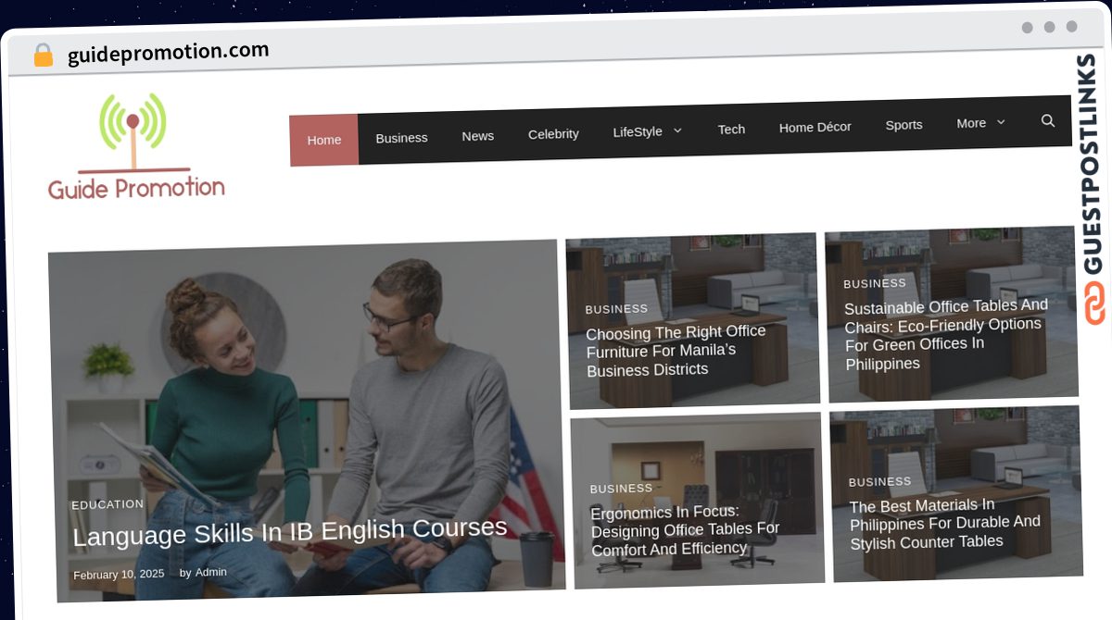This screenshot has width=1112, height=620.
Task: Click the Education category label
Action: (x=107, y=504)
